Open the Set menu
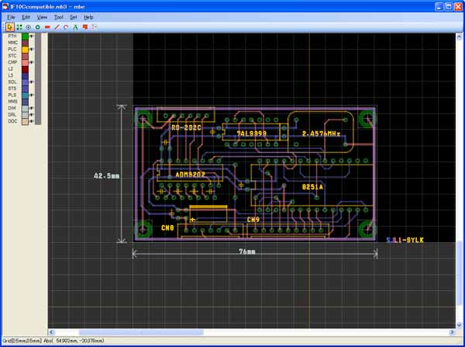The width and height of the screenshot is (465, 347). coord(74,17)
